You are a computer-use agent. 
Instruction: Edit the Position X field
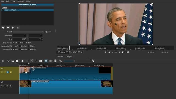click(20, 35)
